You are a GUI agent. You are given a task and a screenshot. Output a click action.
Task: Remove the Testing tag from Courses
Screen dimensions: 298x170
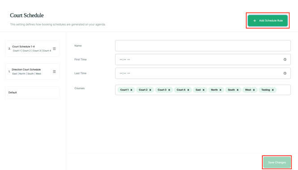[273, 90]
